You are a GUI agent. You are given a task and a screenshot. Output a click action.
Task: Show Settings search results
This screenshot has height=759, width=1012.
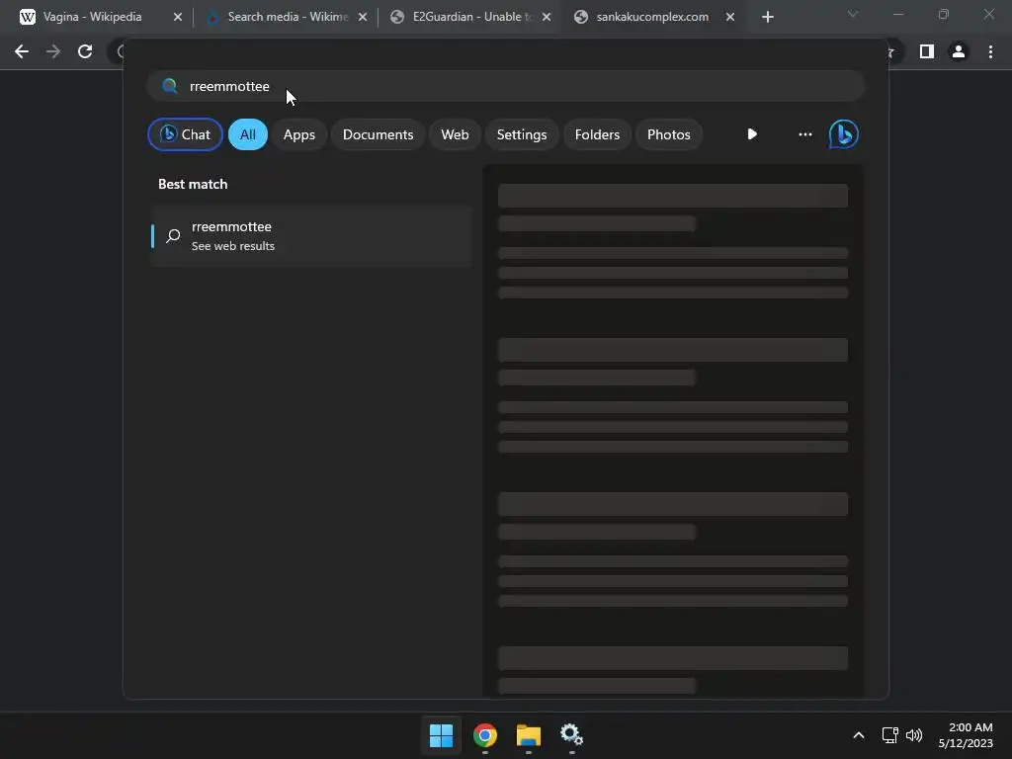tap(522, 134)
